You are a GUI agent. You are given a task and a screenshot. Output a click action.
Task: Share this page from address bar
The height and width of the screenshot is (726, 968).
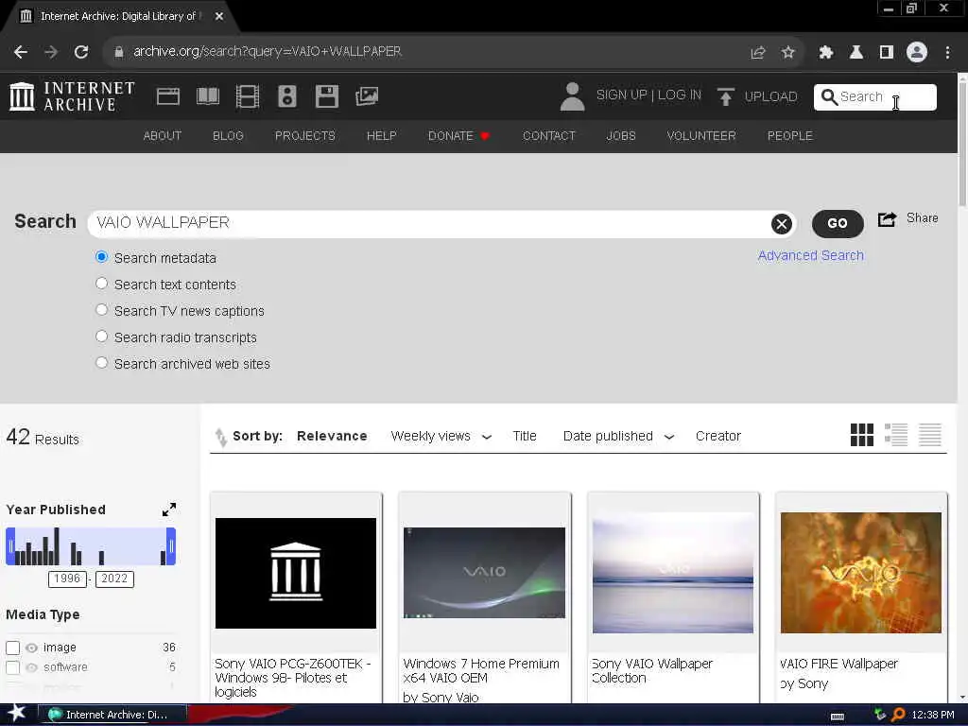click(757, 53)
